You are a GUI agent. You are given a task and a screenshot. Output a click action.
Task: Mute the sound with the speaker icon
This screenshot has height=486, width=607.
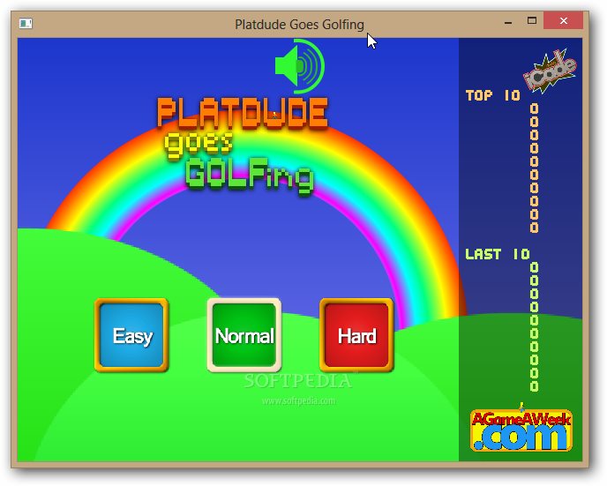coord(300,66)
